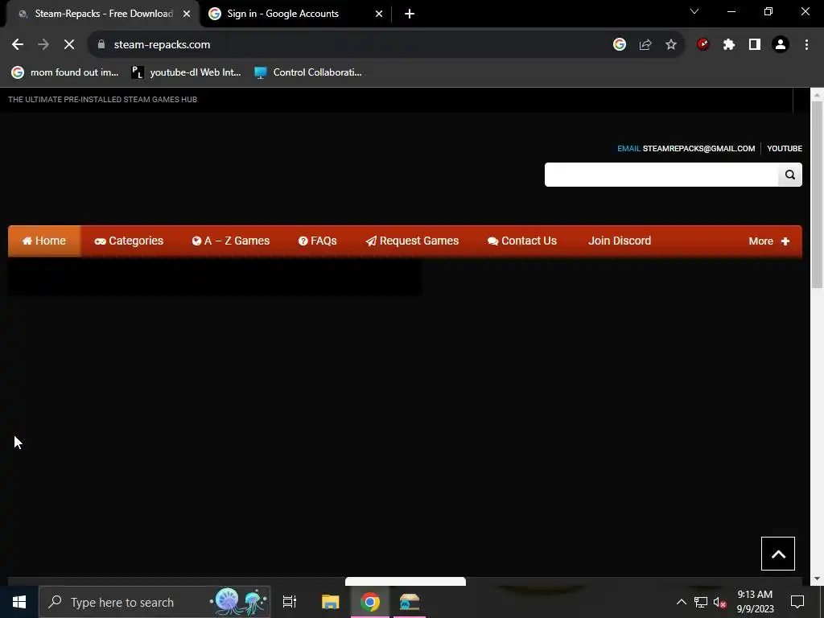Stop loading the page

(69, 45)
